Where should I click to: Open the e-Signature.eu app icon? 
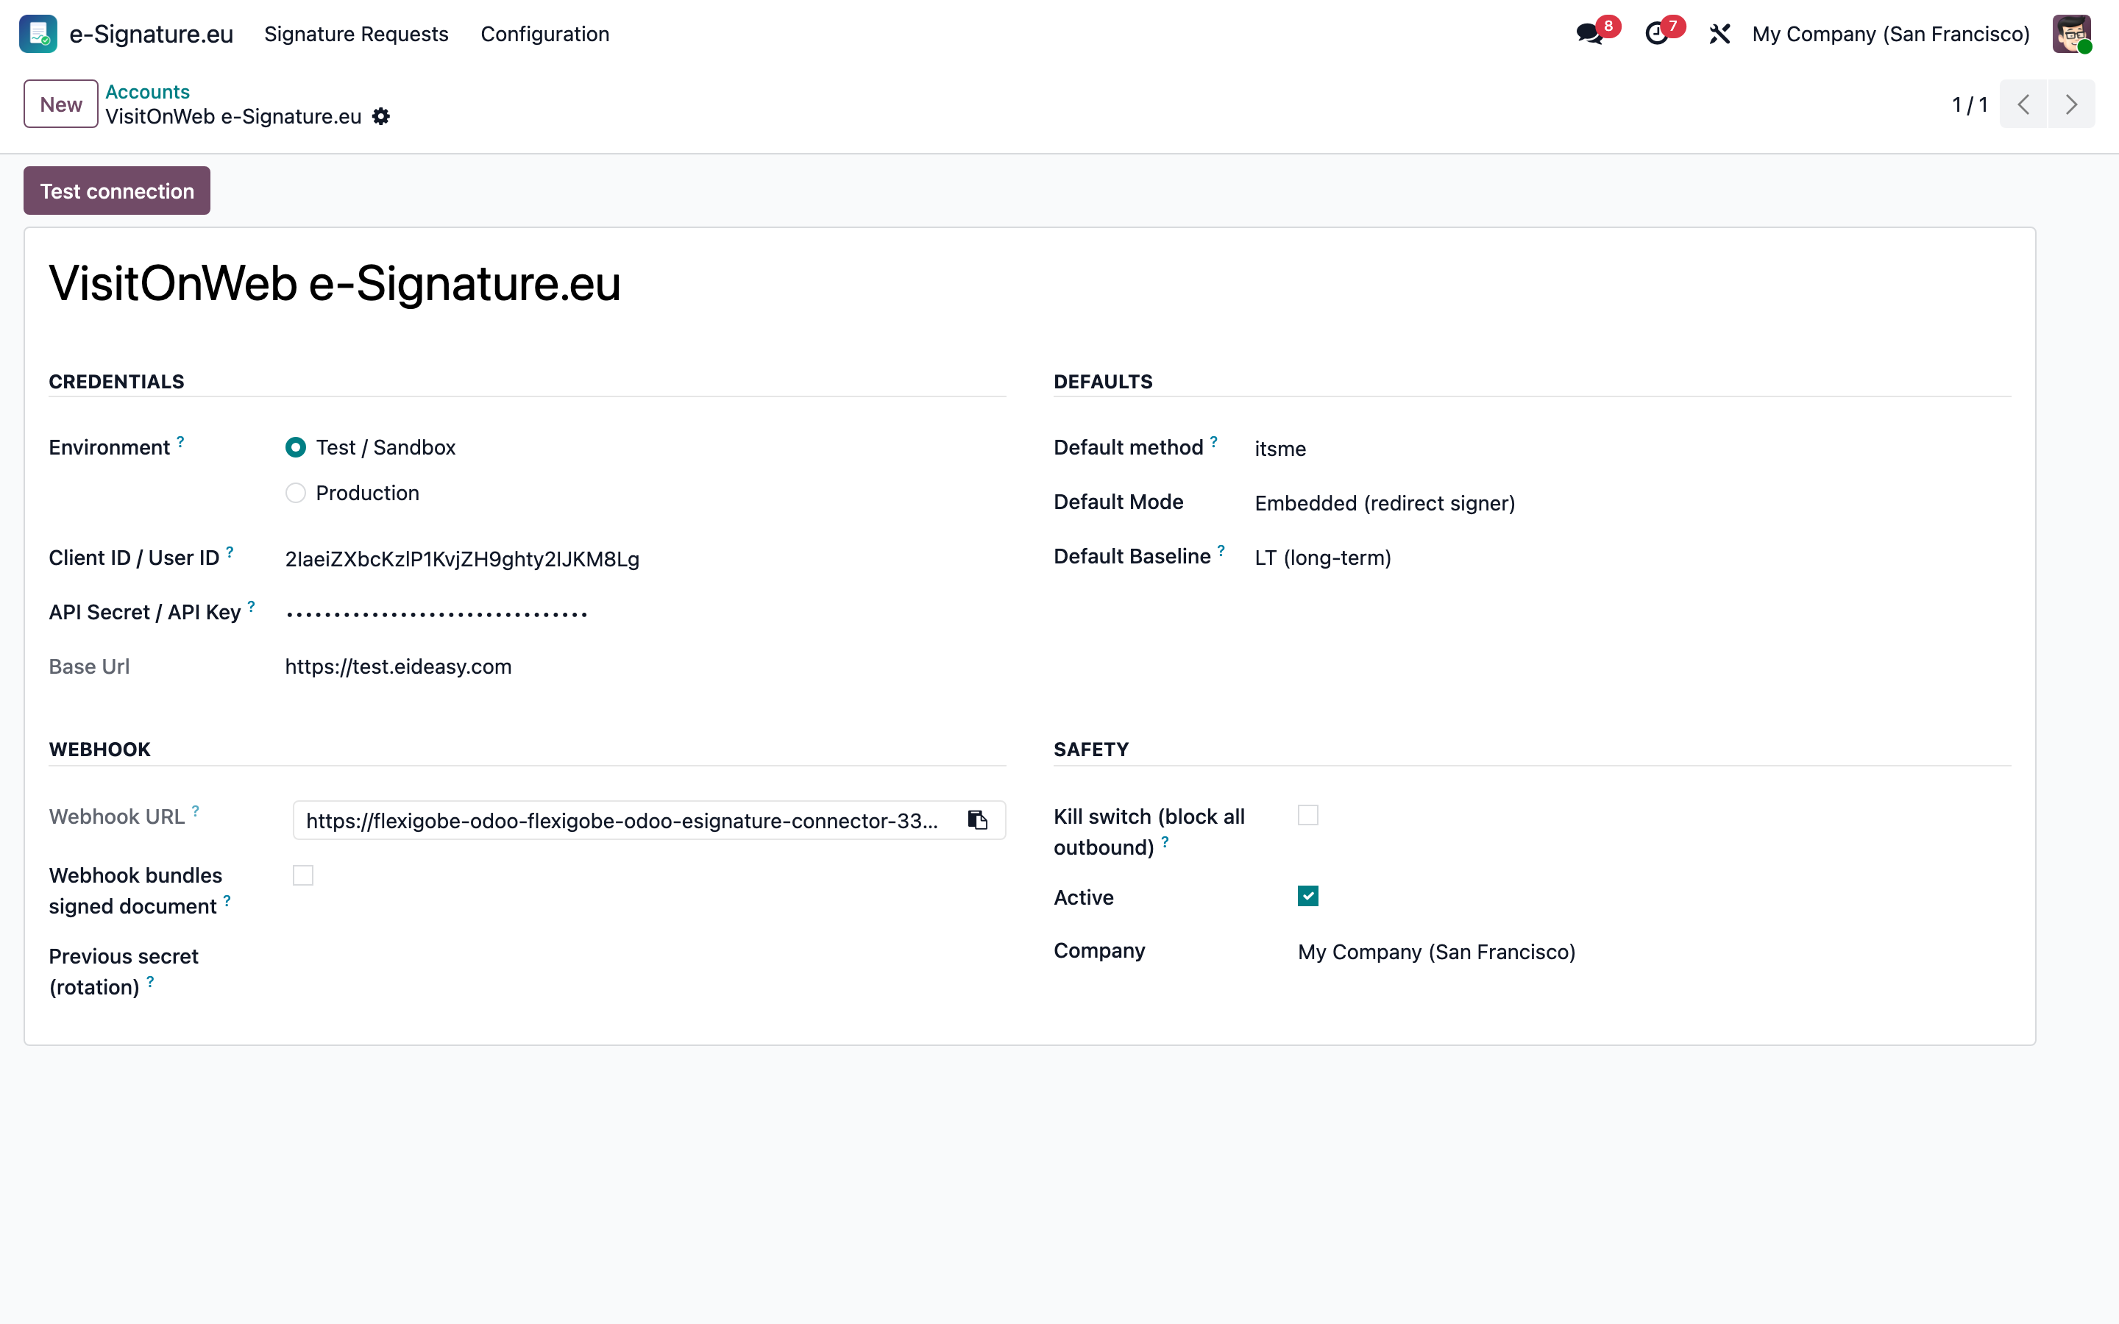[x=38, y=33]
